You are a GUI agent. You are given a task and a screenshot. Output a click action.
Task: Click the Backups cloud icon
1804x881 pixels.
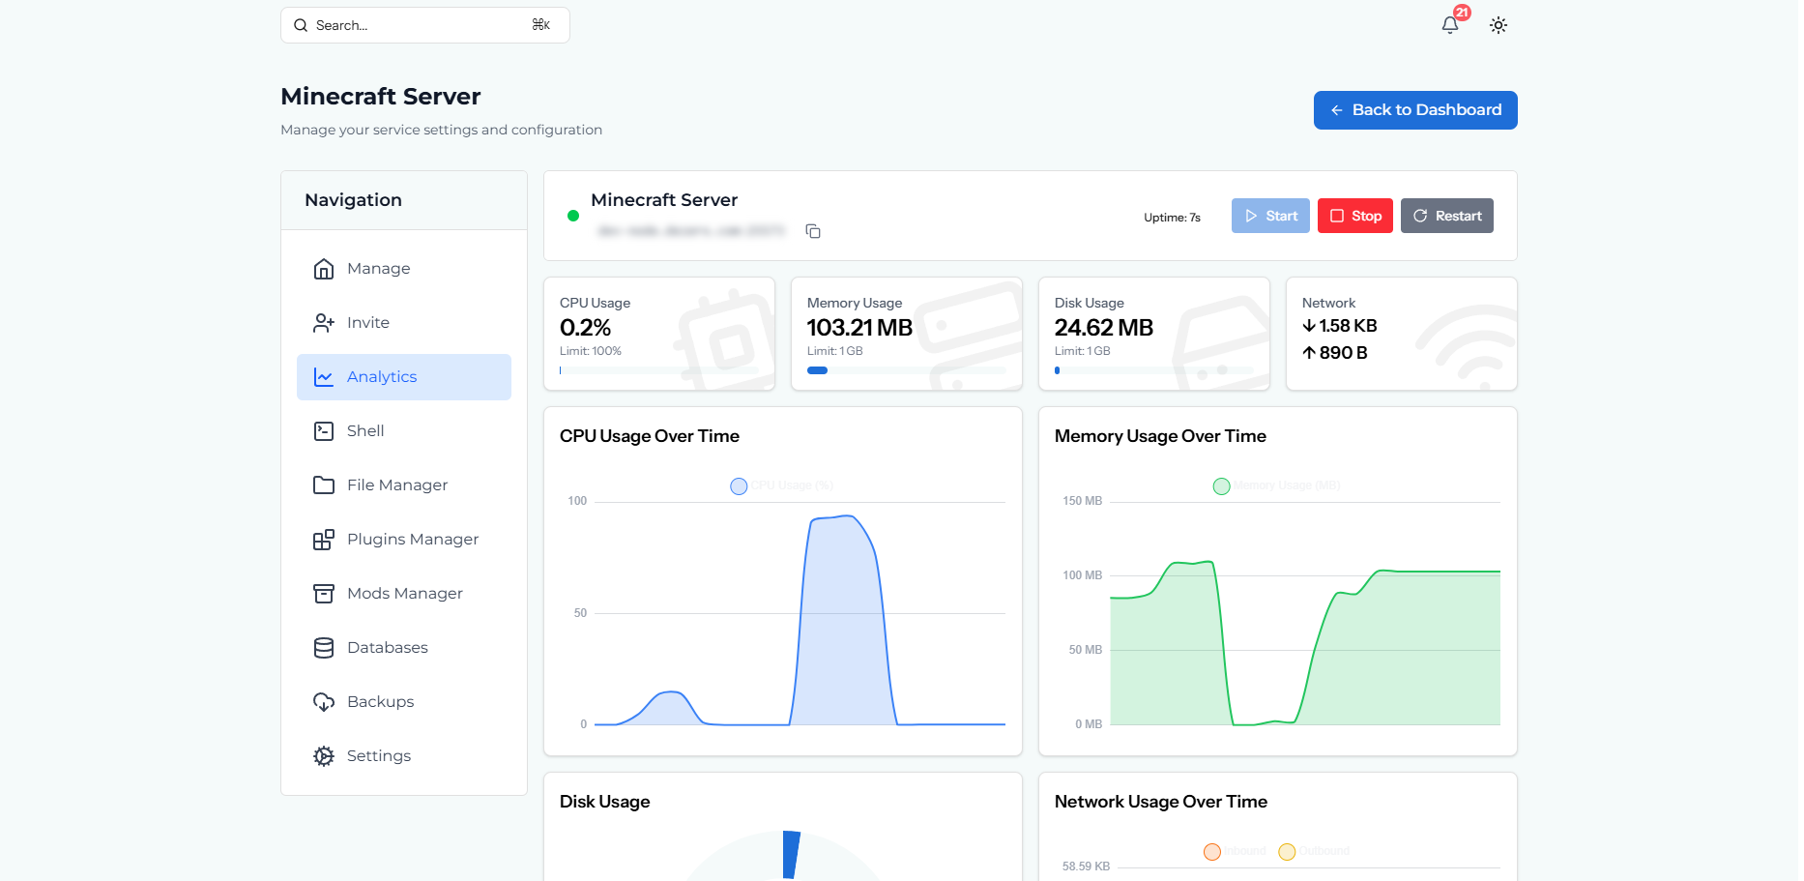pyautogui.click(x=324, y=702)
